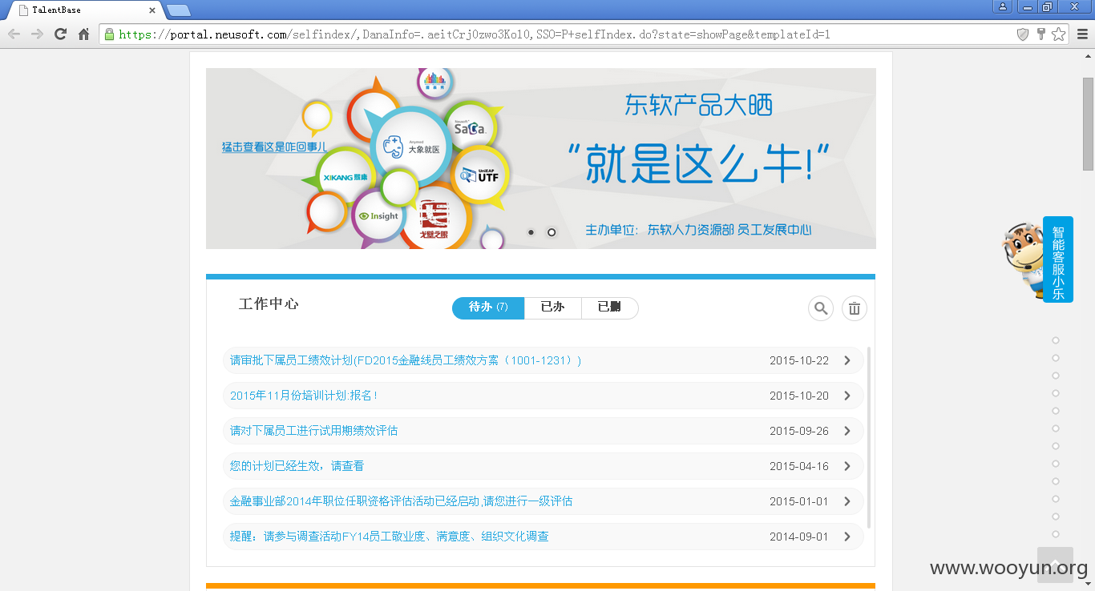Screen dimensions: 1095x591
Task: Click the page vertical scrollbar thumb
Action: coord(1088,123)
